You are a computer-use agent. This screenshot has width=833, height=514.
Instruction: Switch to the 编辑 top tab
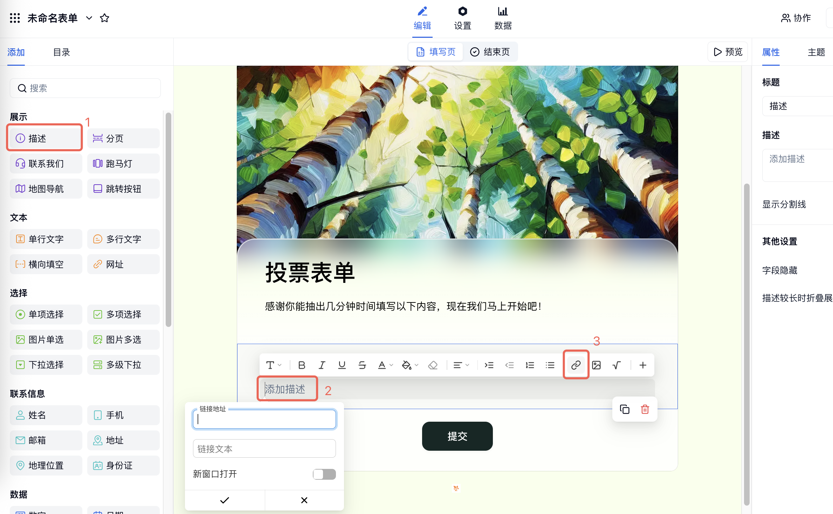click(422, 18)
